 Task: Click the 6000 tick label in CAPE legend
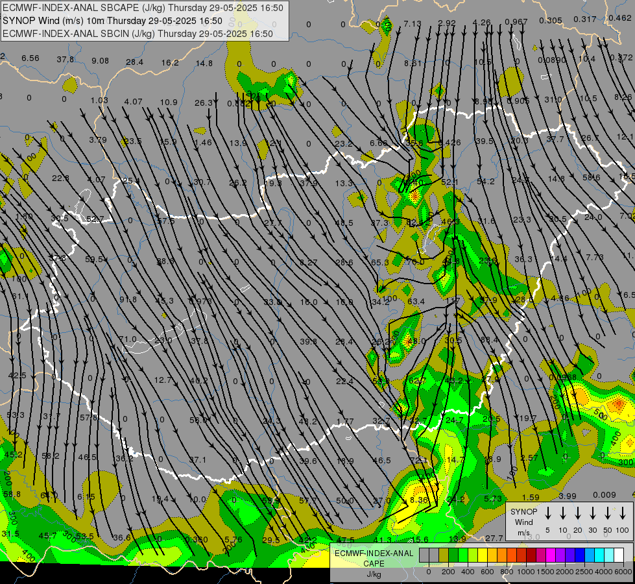(623, 572)
